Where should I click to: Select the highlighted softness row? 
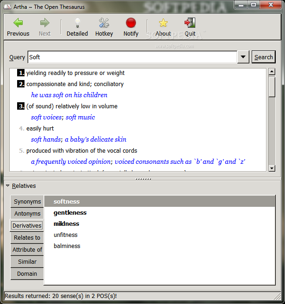pyautogui.click(x=160, y=201)
